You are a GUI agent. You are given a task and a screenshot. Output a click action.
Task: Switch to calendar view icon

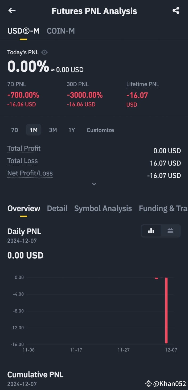click(170, 231)
